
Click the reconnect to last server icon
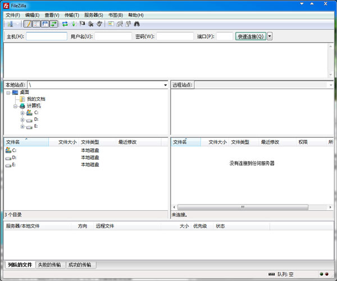99,24
